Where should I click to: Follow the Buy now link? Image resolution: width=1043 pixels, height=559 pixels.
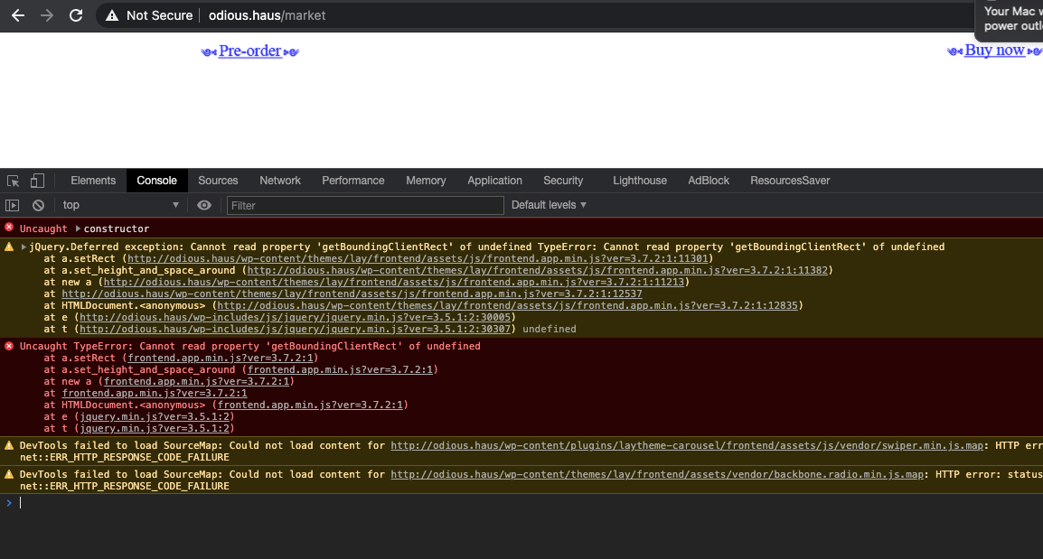(994, 50)
